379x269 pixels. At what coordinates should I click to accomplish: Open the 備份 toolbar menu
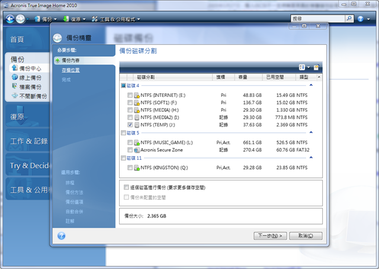click(46, 19)
